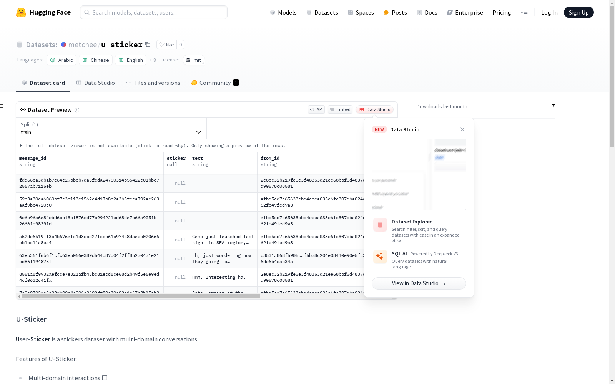Click the like count number 0
The image size is (615, 384).
(x=181, y=45)
